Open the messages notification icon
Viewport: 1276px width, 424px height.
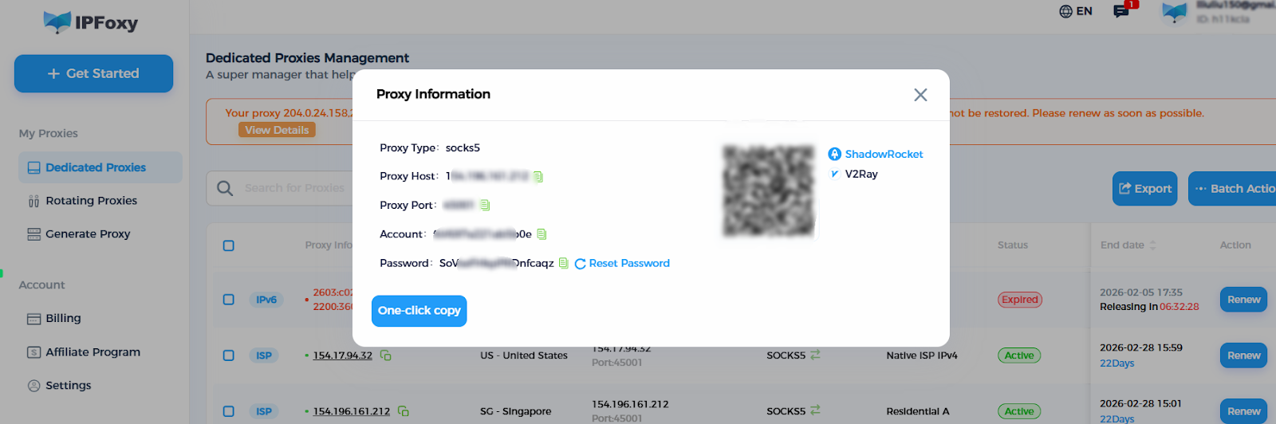point(1121,11)
